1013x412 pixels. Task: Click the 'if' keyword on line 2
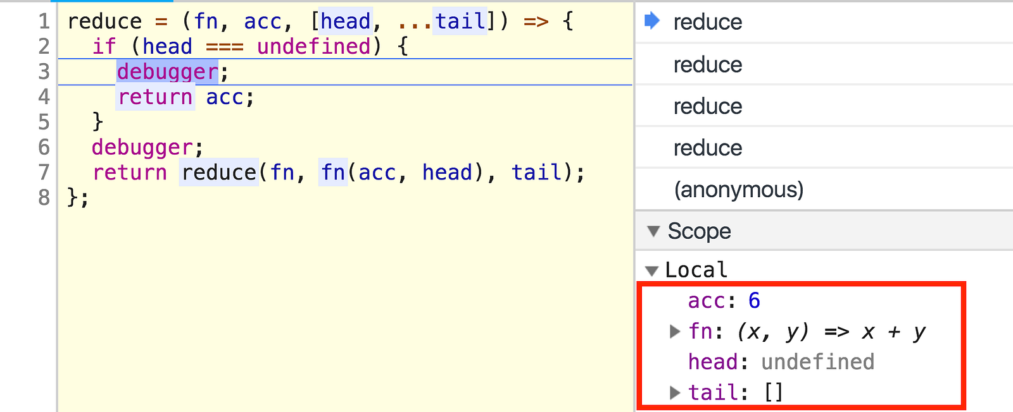104,47
